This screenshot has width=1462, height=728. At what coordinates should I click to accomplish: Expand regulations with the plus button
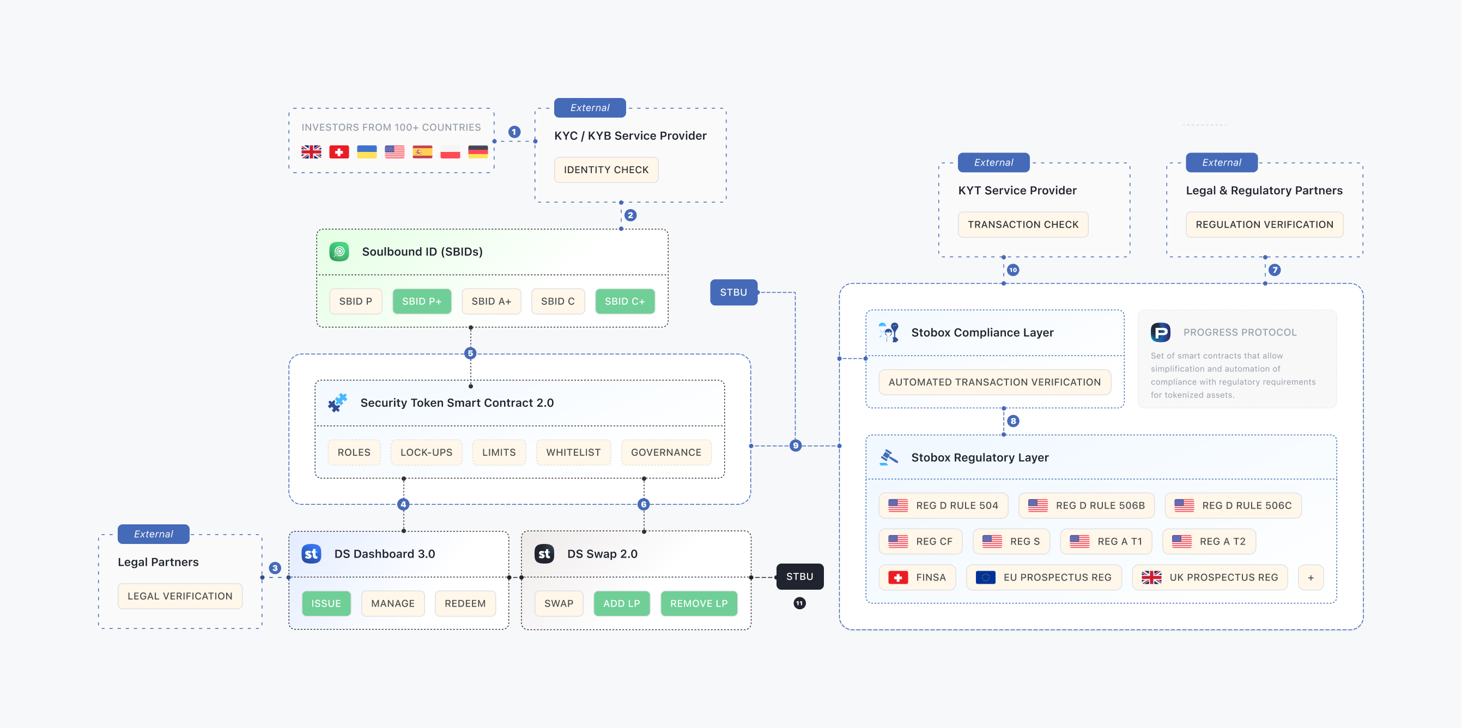tap(1311, 577)
